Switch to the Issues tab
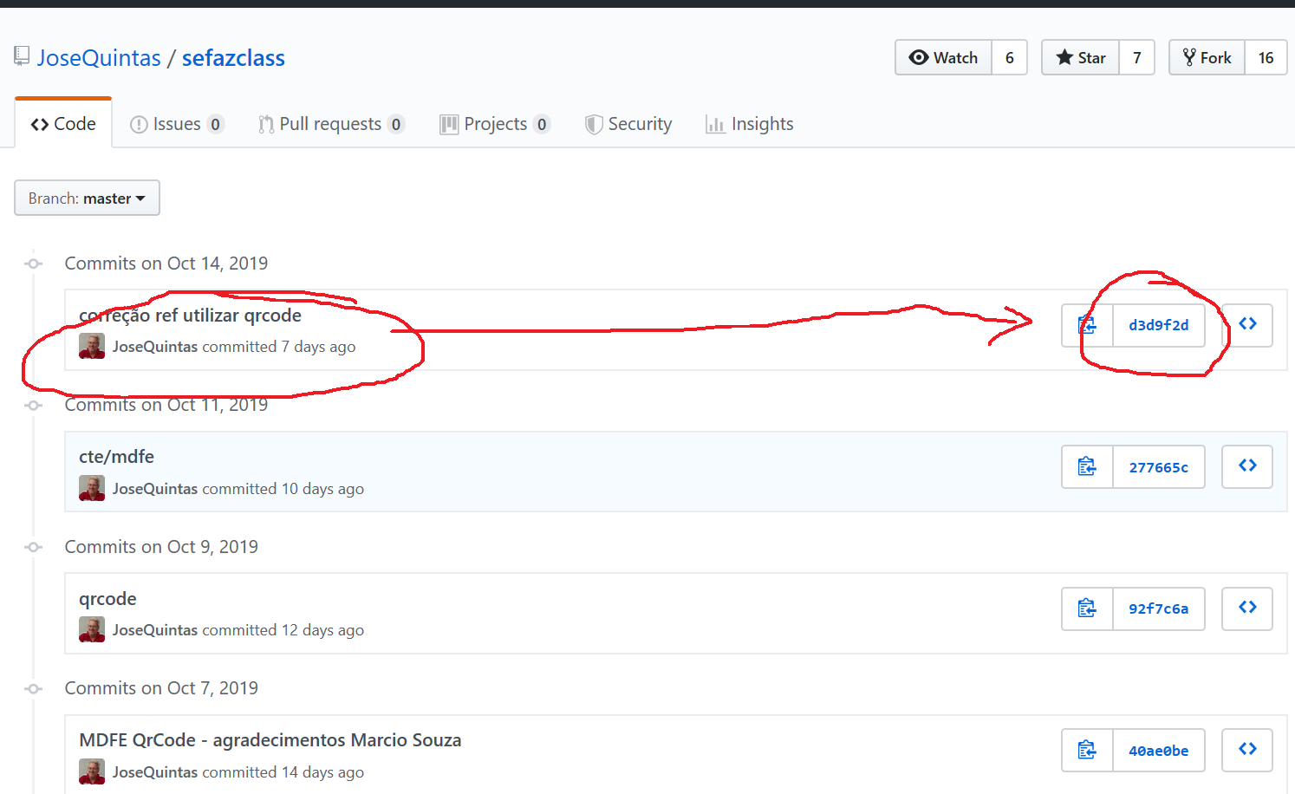The height and width of the screenshot is (794, 1295). (x=177, y=124)
